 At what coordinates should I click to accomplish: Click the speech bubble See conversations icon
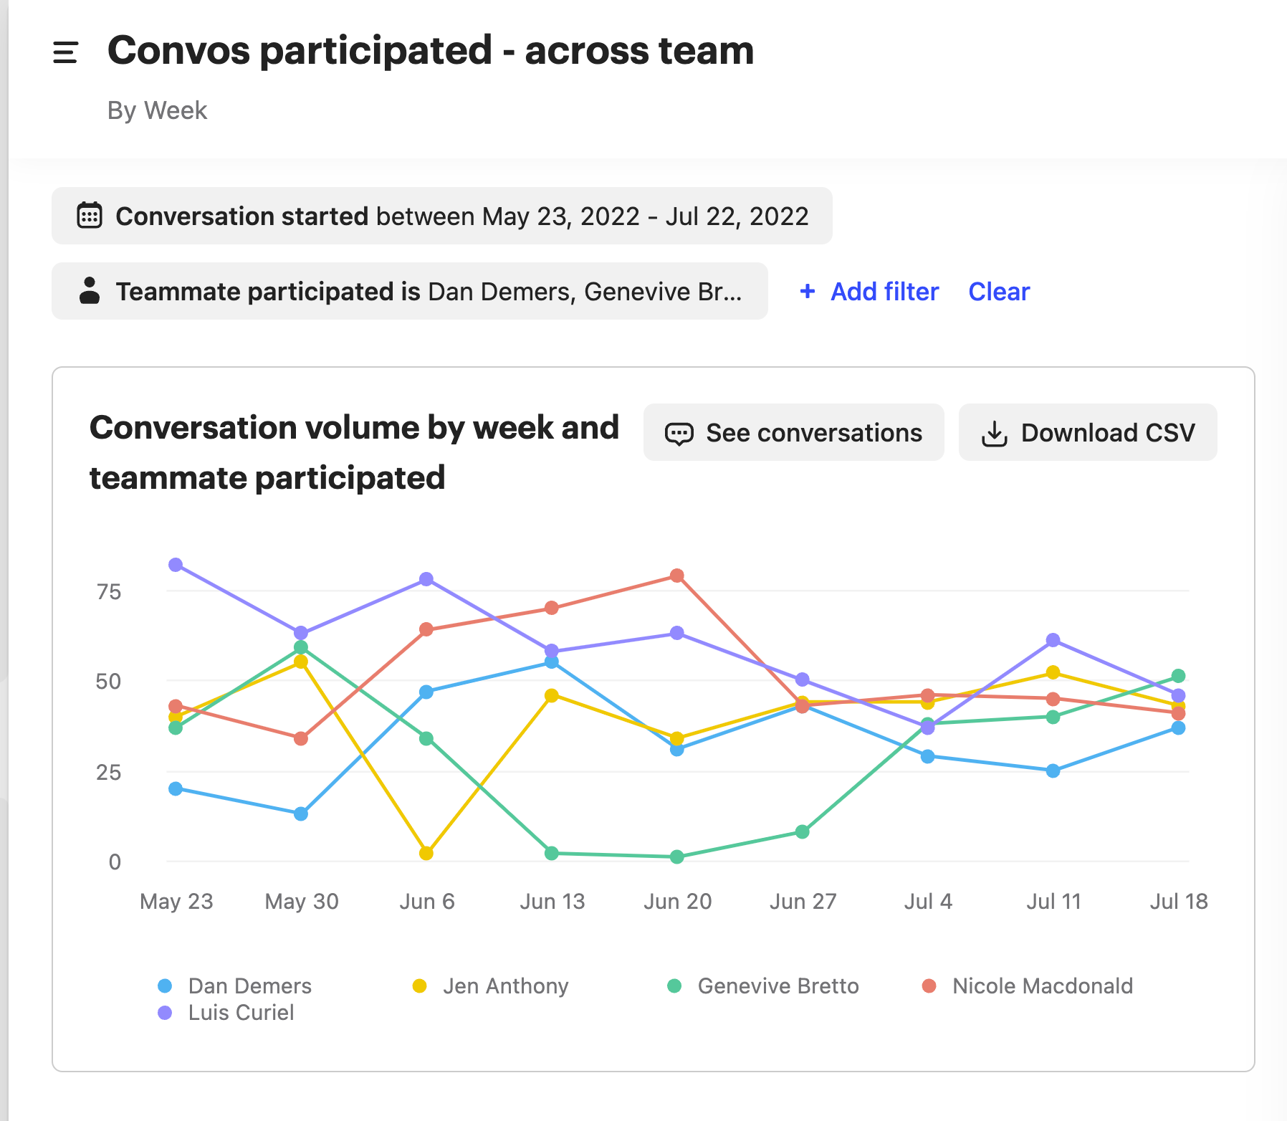[679, 433]
